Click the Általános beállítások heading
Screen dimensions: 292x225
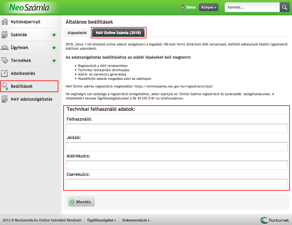pos(89,22)
